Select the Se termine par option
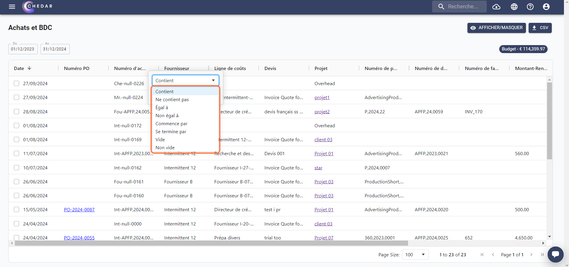 (186, 131)
